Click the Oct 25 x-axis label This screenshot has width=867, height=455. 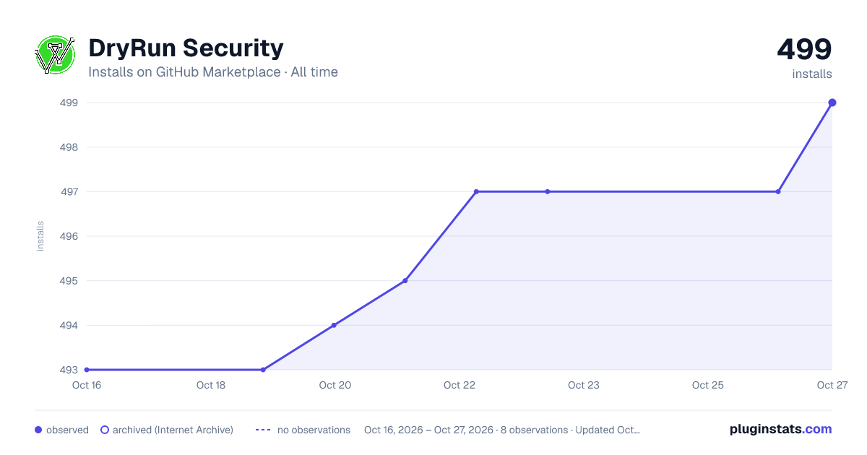(708, 385)
